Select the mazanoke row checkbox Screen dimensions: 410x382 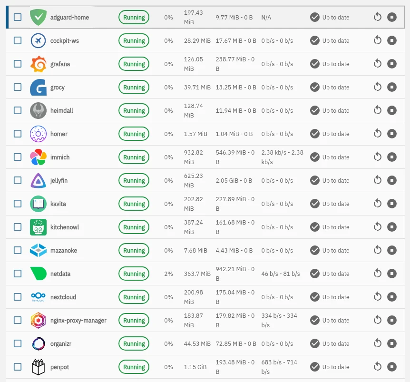click(x=18, y=250)
